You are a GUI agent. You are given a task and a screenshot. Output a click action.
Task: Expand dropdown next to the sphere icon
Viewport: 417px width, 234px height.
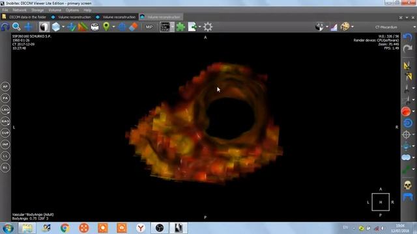[x=327, y=27]
